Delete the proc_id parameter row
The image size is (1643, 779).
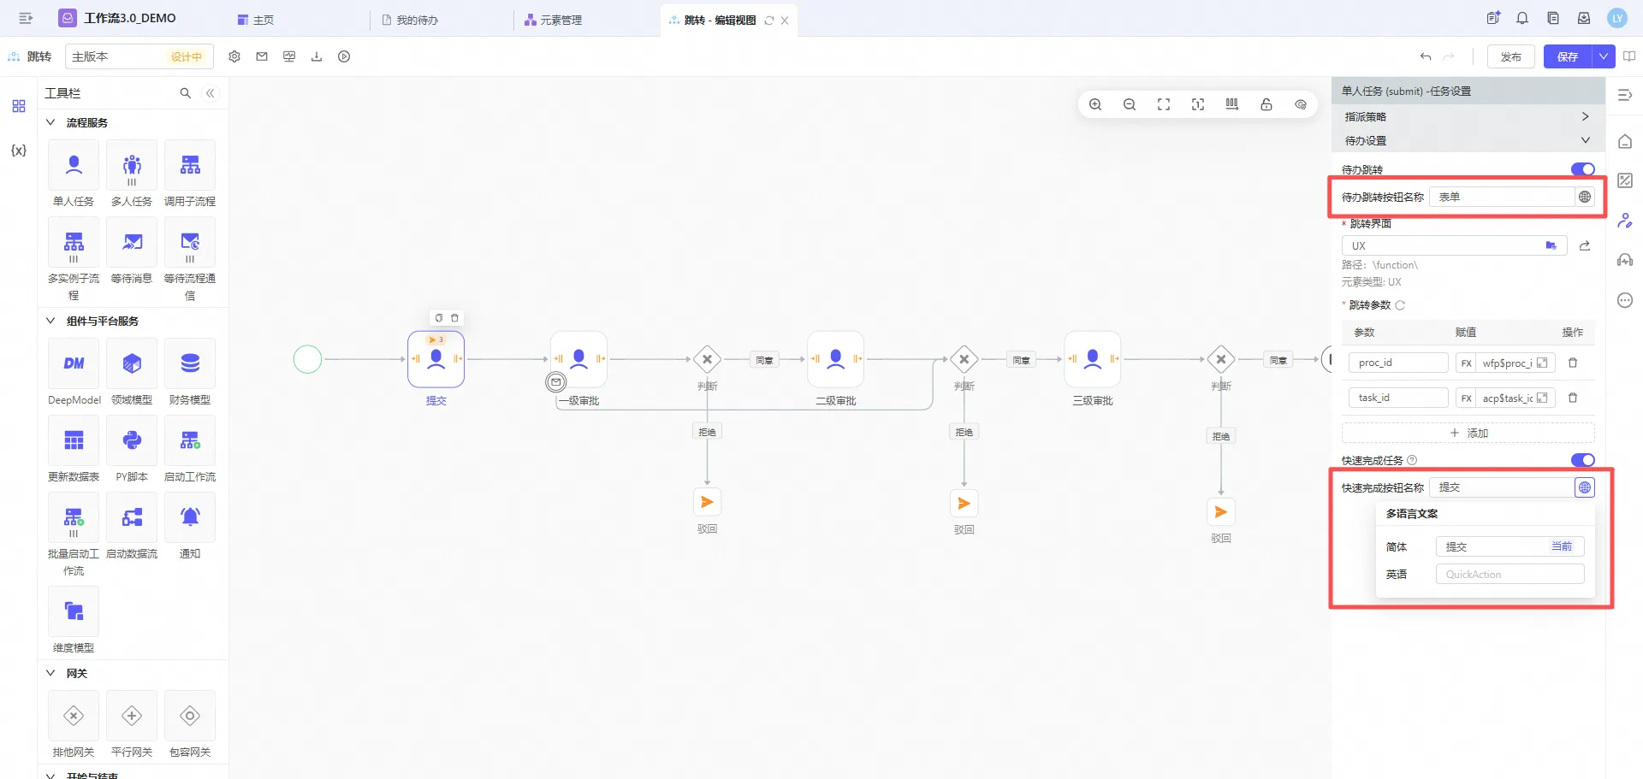(1572, 363)
